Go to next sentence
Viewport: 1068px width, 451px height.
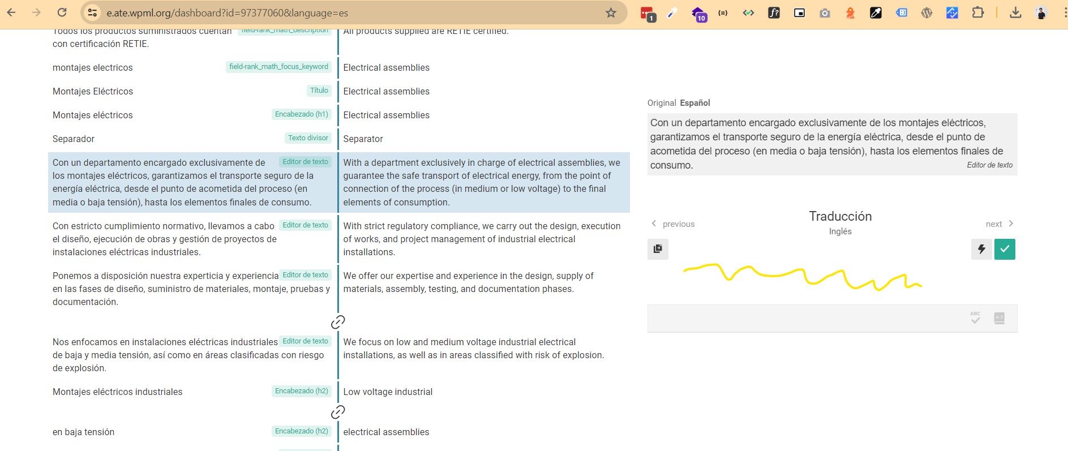1000,224
